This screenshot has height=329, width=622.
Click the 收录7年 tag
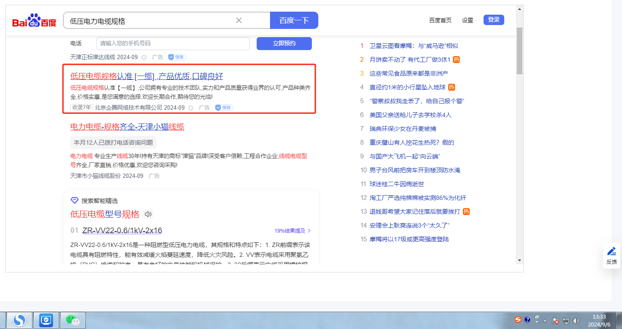point(82,108)
